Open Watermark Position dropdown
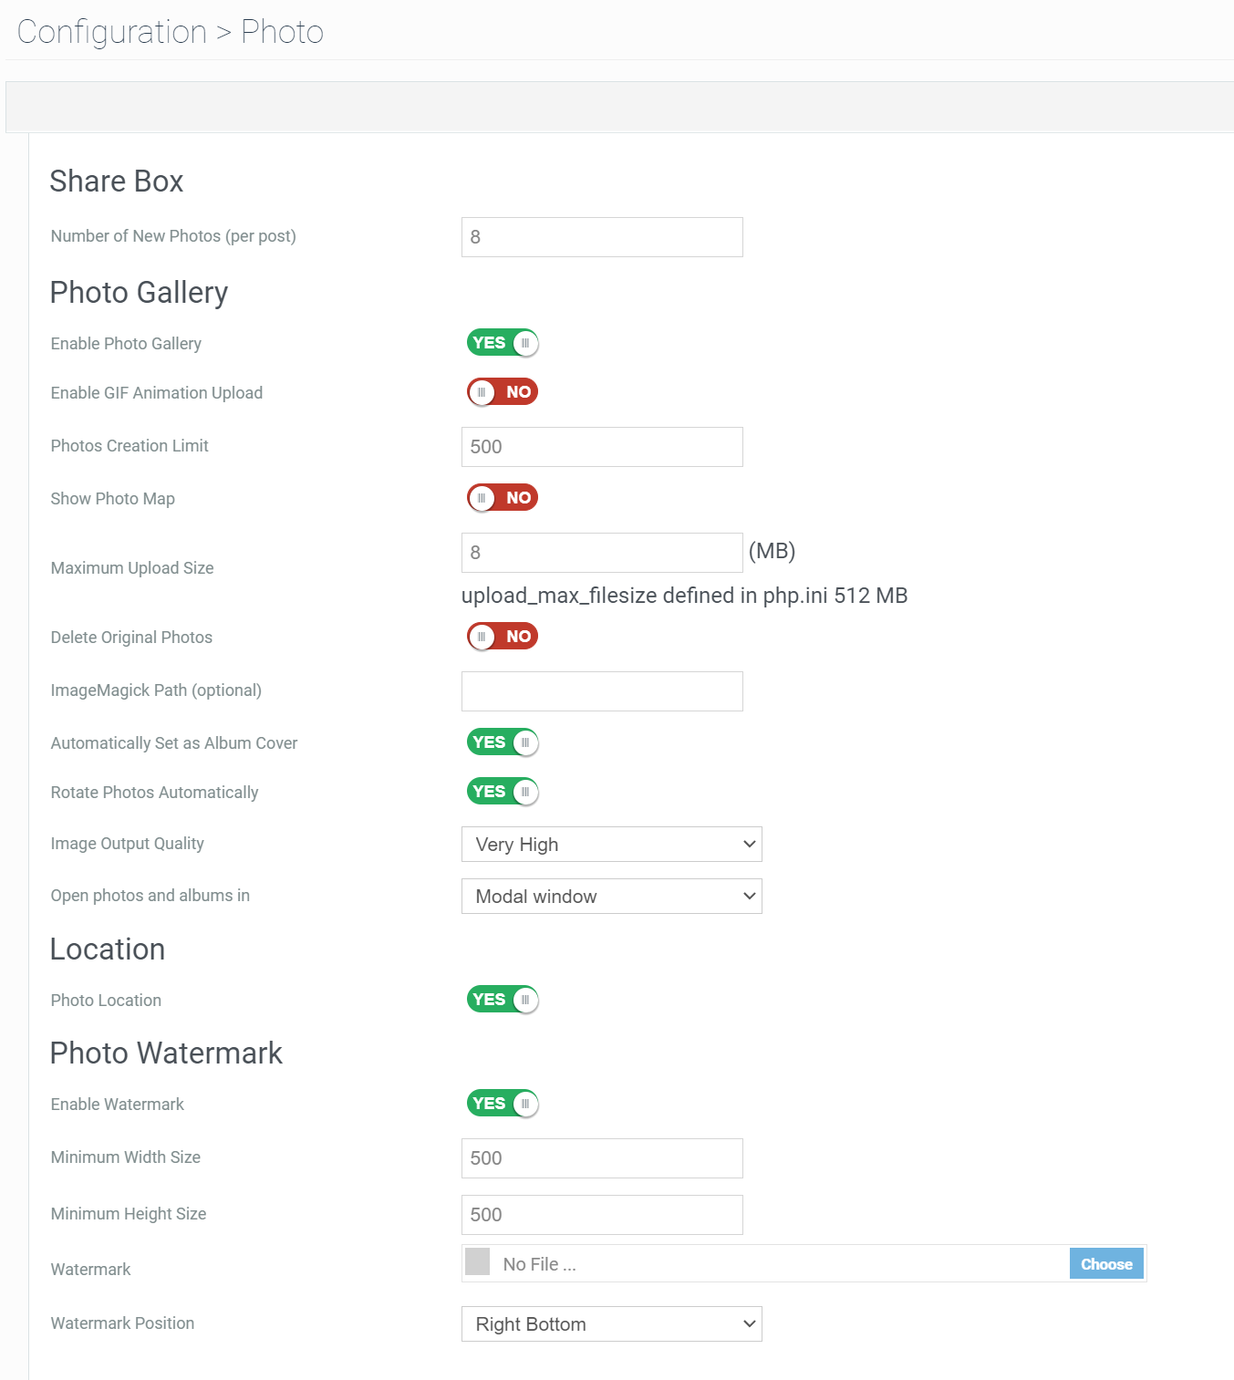1234x1380 pixels. 611,1324
